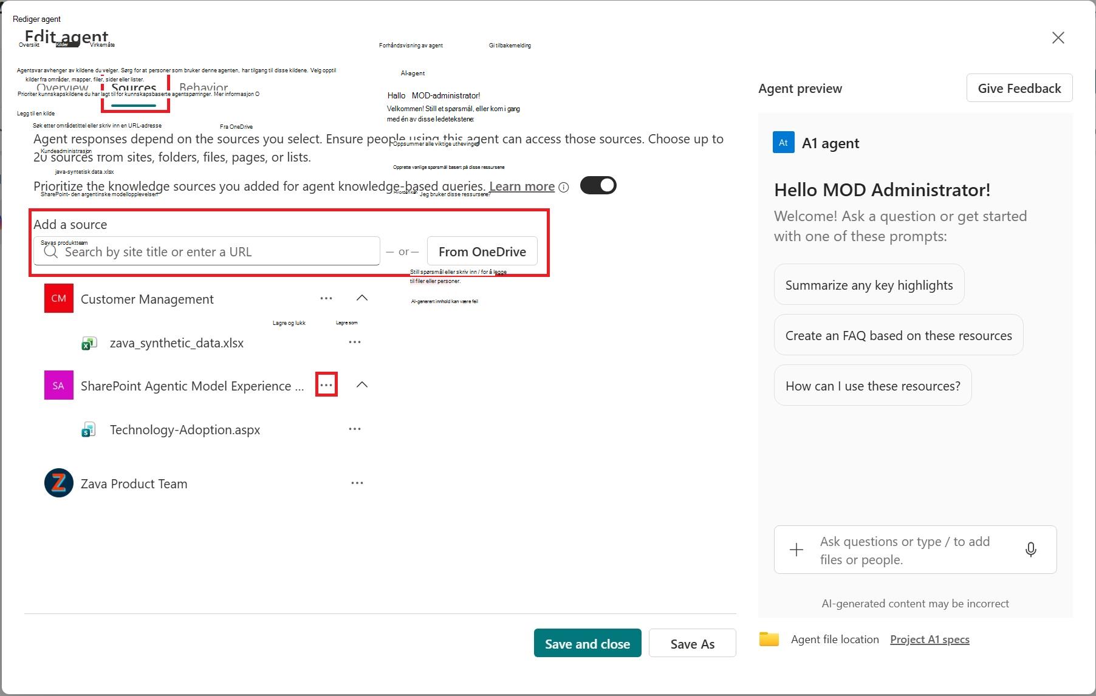This screenshot has height=696, width=1096.
Task: Click the Save and close button
Action: click(587, 643)
